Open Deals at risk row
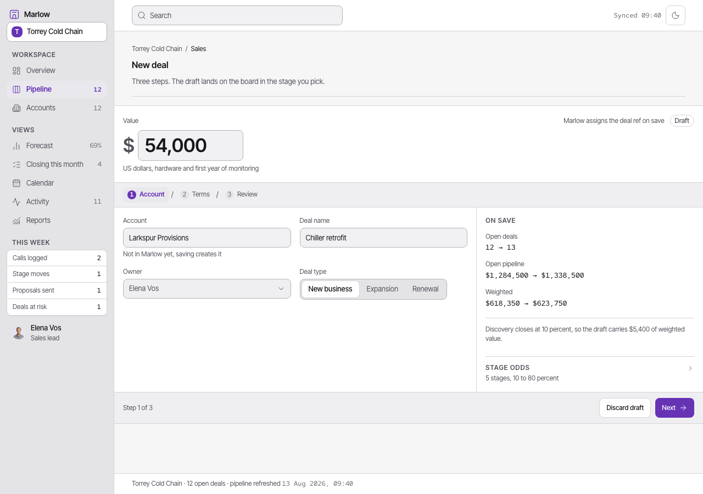 (57, 307)
